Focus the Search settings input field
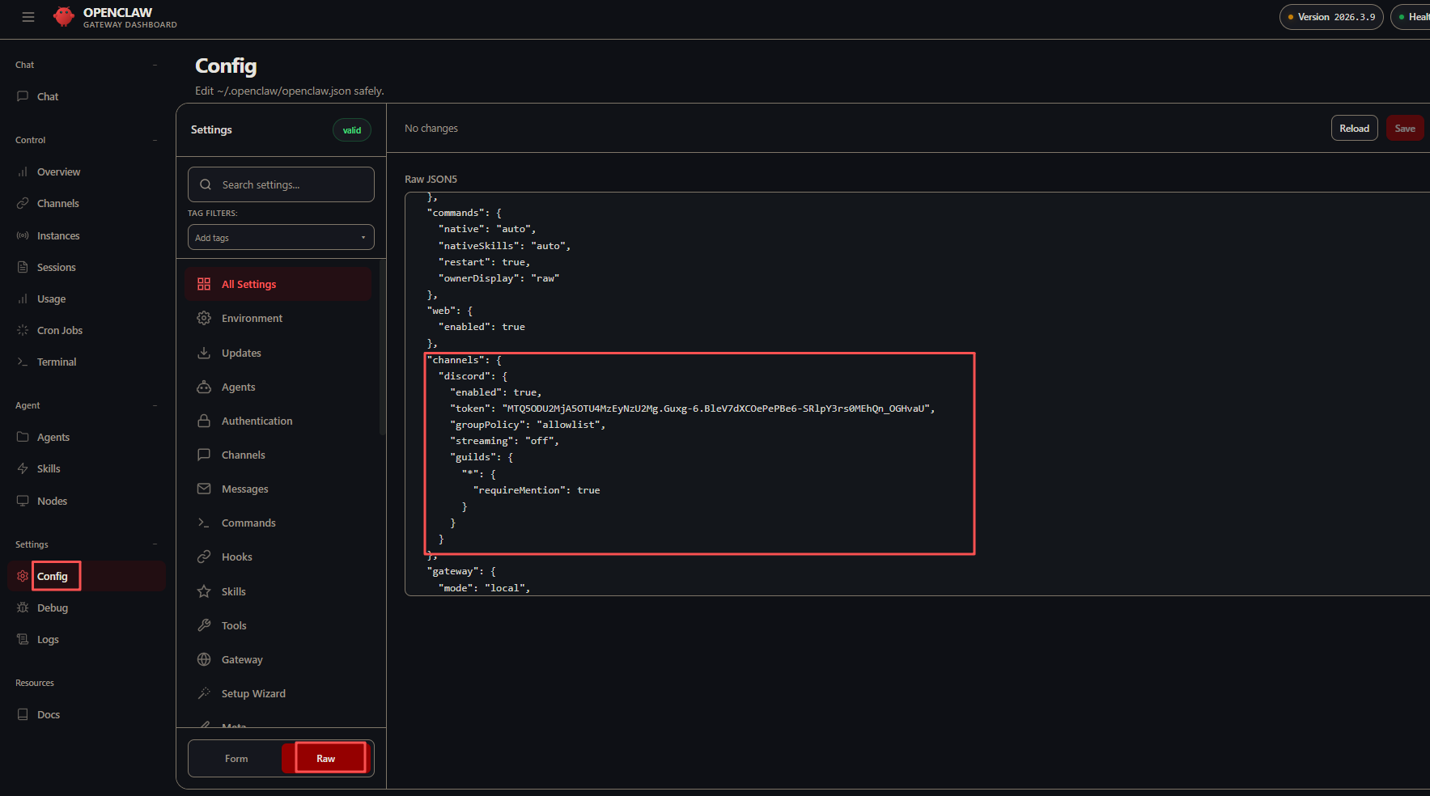Screen dimensions: 1430x796 click(281, 184)
